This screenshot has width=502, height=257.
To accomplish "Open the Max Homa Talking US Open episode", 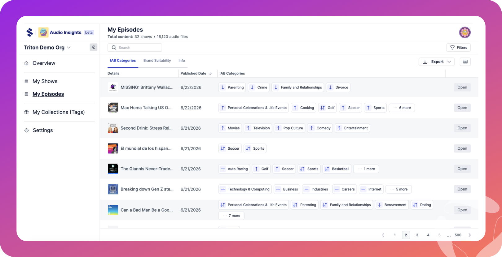I will click(x=462, y=108).
